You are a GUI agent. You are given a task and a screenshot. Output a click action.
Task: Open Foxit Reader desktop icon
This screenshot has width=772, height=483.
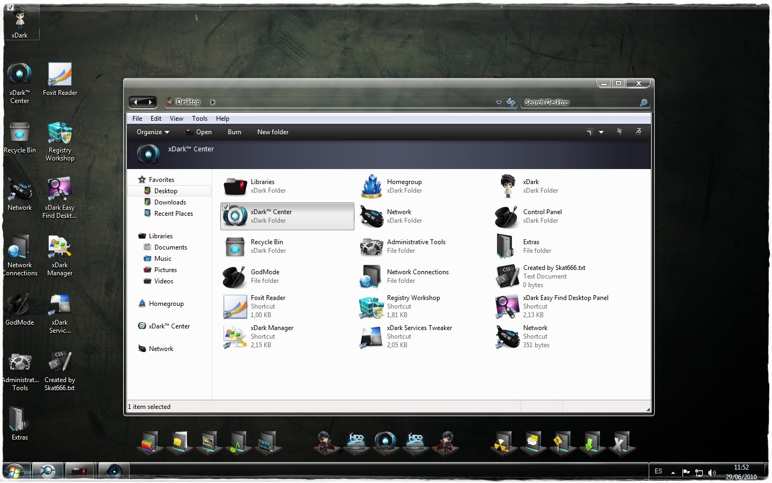point(60,79)
